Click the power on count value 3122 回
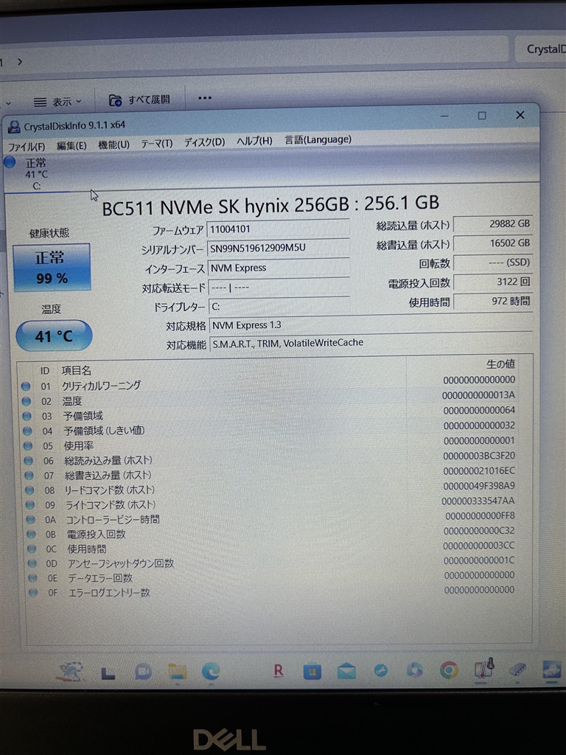Image resolution: width=566 pixels, height=755 pixels. (x=493, y=282)
